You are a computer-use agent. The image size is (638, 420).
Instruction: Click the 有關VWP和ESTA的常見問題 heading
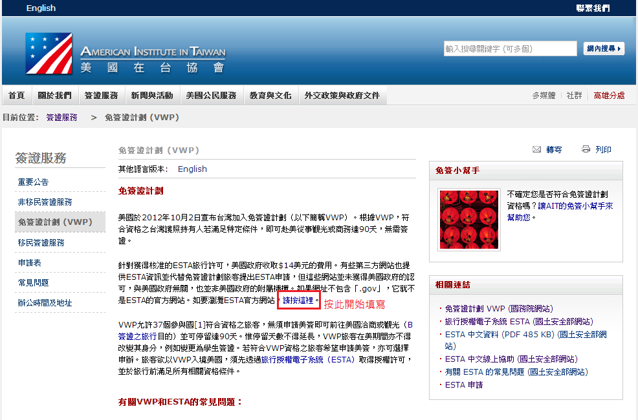coord(181,402)
